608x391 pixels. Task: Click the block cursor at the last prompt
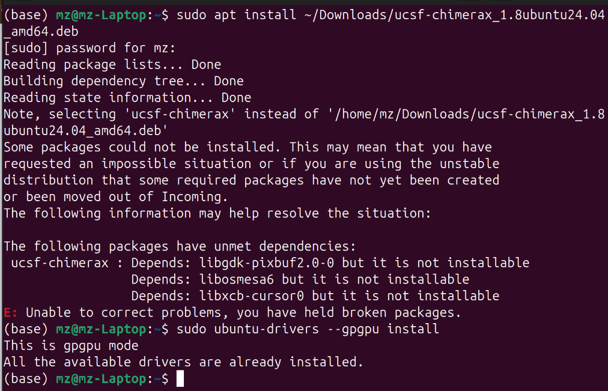pyautogui.click(x=180, y=378)
